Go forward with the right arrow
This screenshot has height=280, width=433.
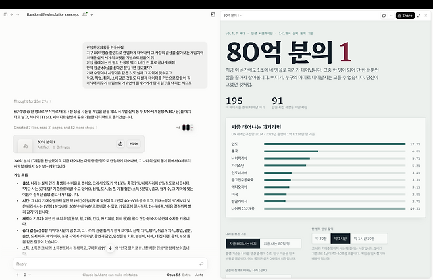click(x=18, y=14)
